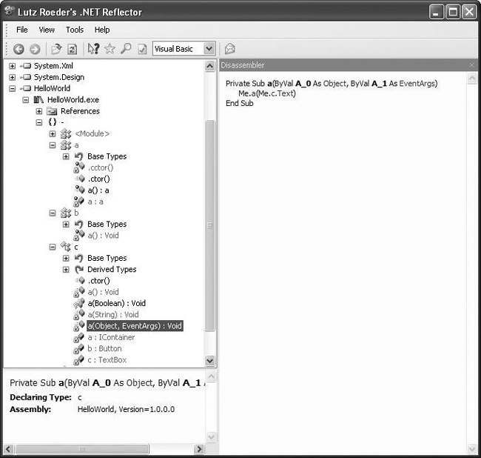481x458 pixels.
Task: Select the <Module> tree item
Action: coord(92,133)
